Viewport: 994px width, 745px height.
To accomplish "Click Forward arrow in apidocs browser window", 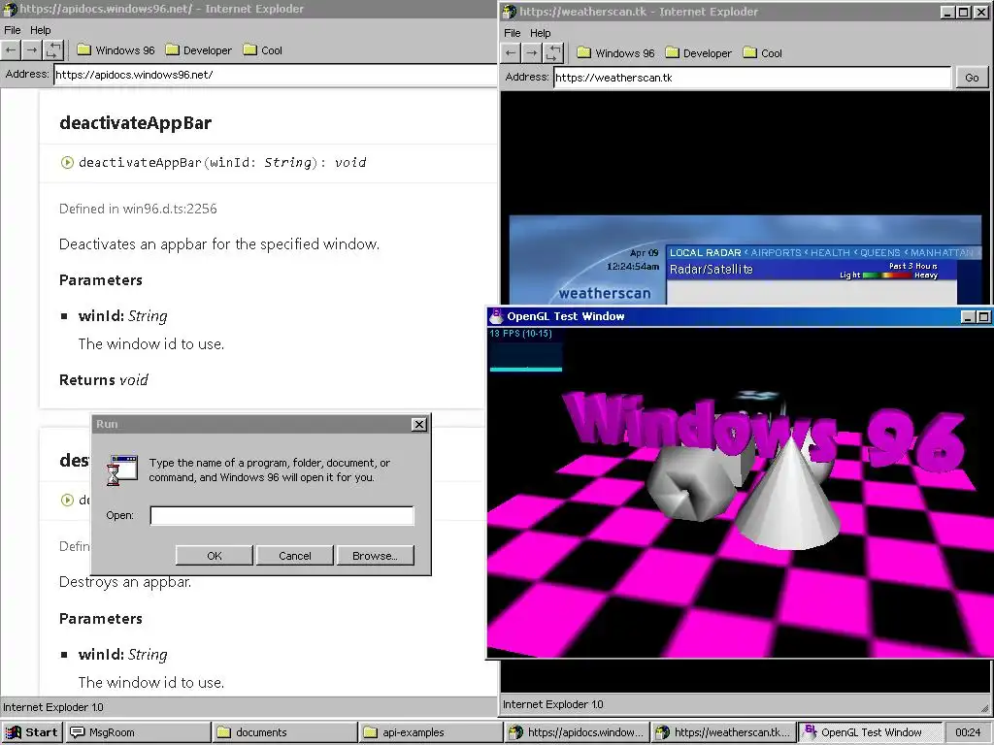I will (x=32, y=50).
